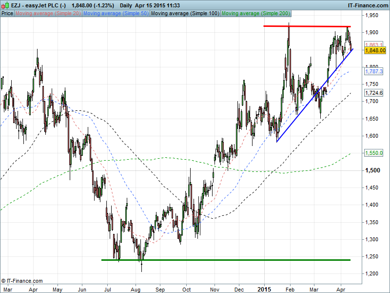This screenshot has width=390, height=293.
Task: Click the candlestick chart icon beside EZJ title
Action: pos(4,4)
